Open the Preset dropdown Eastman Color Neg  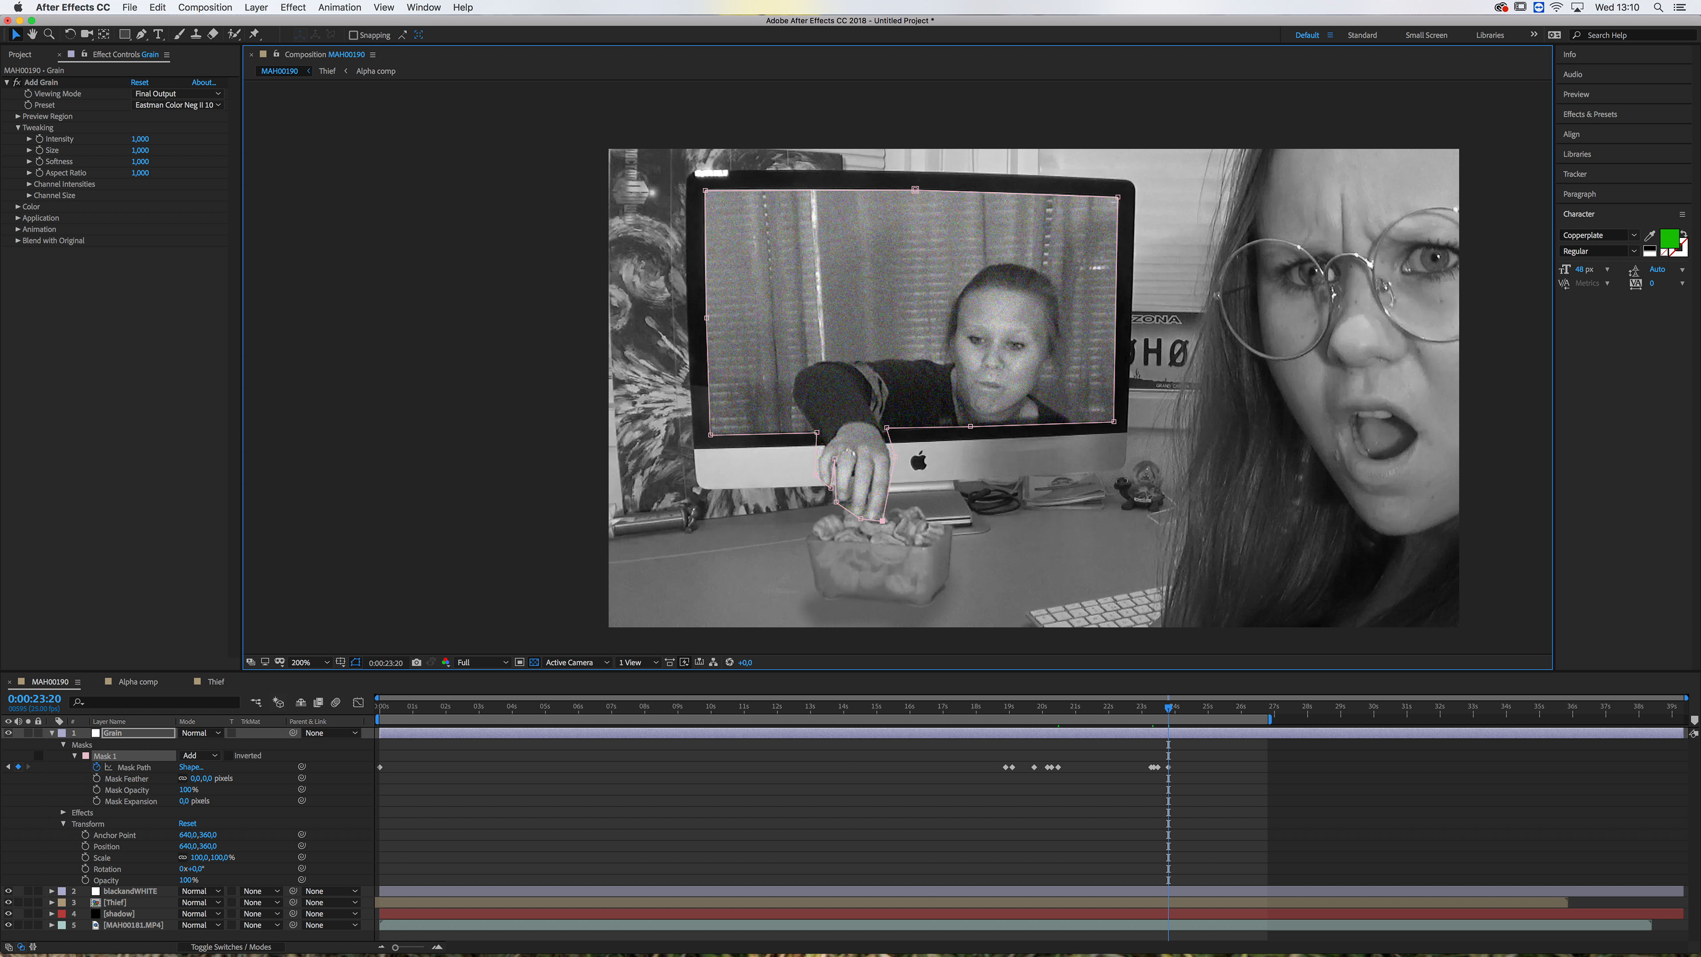coord(177,105)
